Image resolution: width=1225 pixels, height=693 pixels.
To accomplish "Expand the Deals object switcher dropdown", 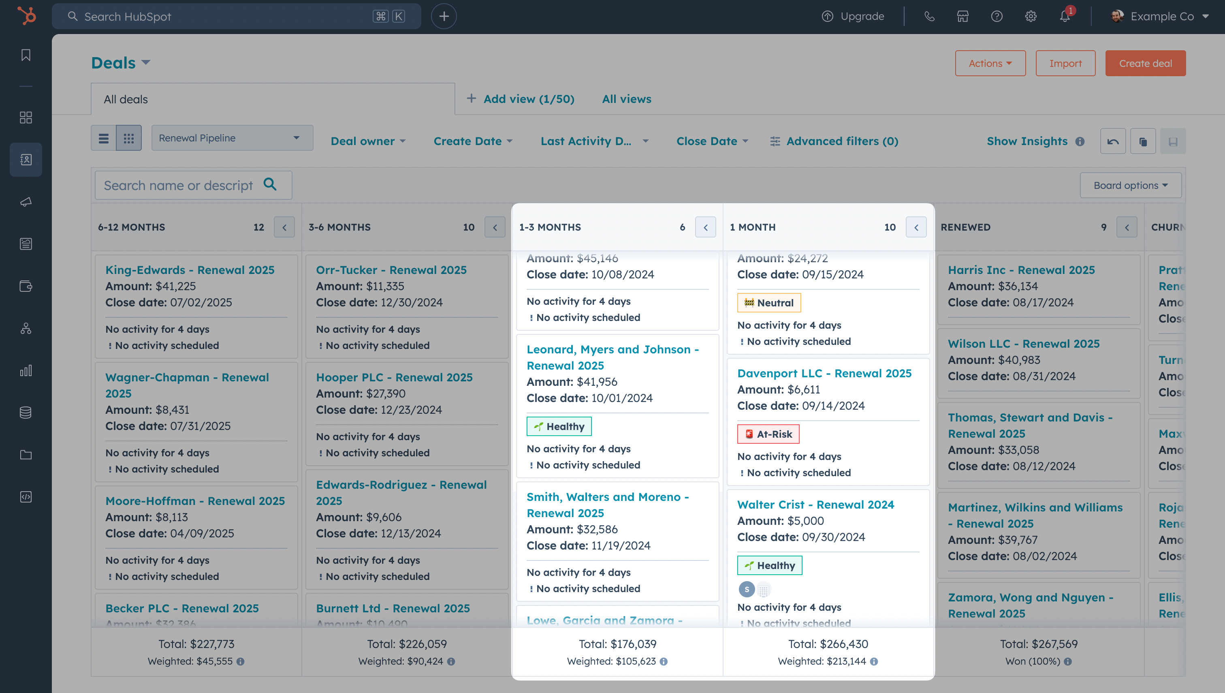I will tap(121, 63).
